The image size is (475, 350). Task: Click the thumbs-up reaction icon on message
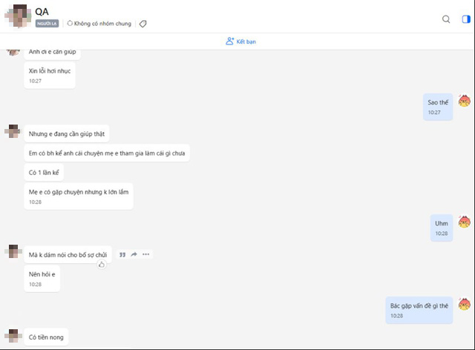tap(102, 265)
